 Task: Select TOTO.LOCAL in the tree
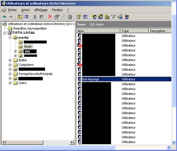[24, 33]
